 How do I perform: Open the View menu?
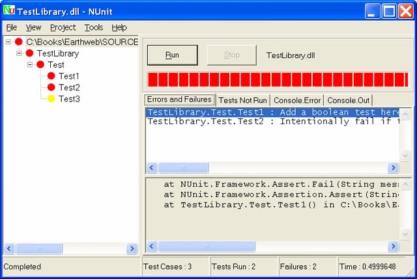(33, 27)
